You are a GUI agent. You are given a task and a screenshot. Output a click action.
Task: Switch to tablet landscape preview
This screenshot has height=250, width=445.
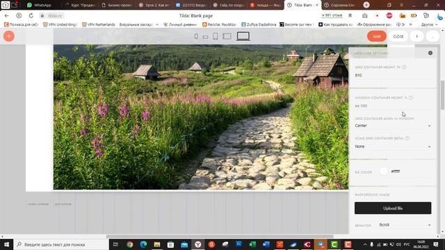point(227,36)
